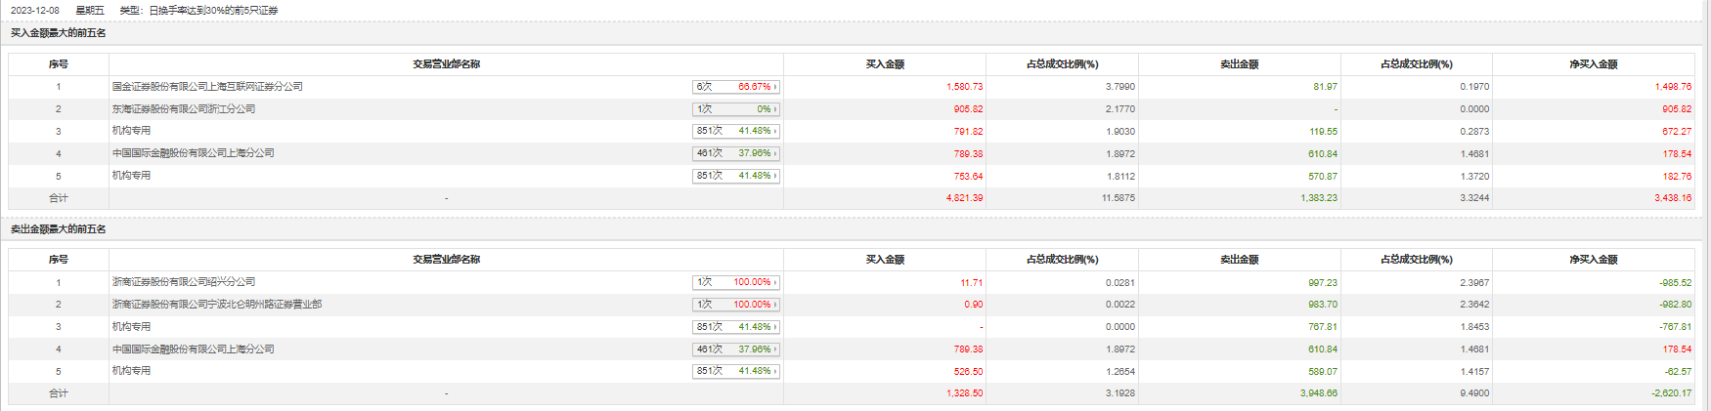Click 机构专用 in buy table row 3
The width and height of the screenshot is (1711, 411).
[x=131, y=131]
